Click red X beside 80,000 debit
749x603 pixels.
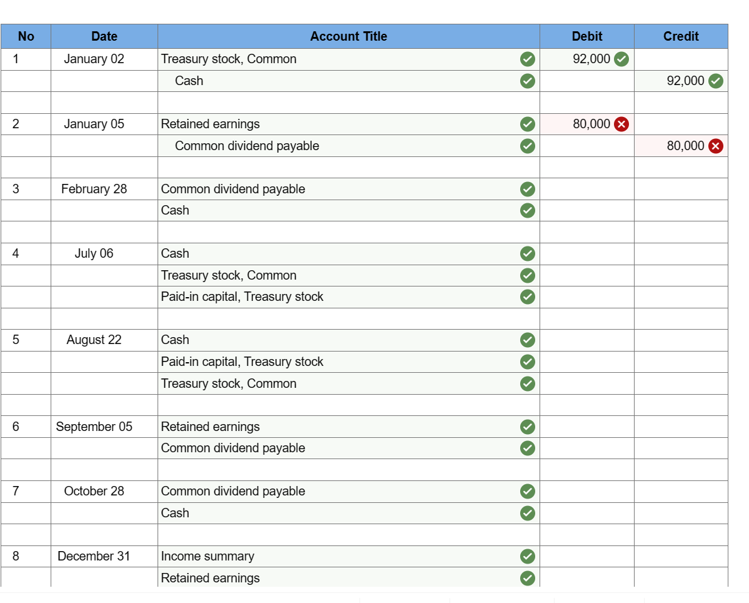coord(621,124)
